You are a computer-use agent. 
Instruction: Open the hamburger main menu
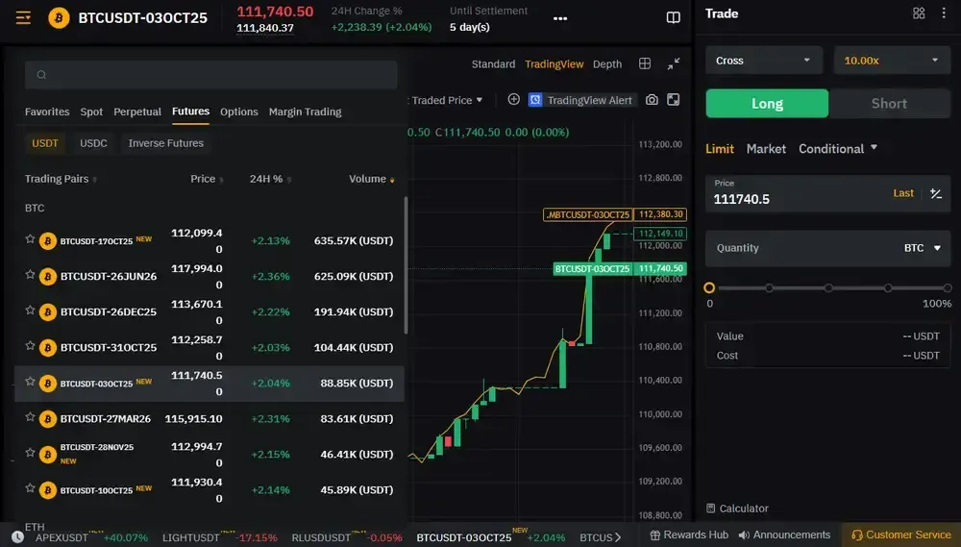click(23, 17)
